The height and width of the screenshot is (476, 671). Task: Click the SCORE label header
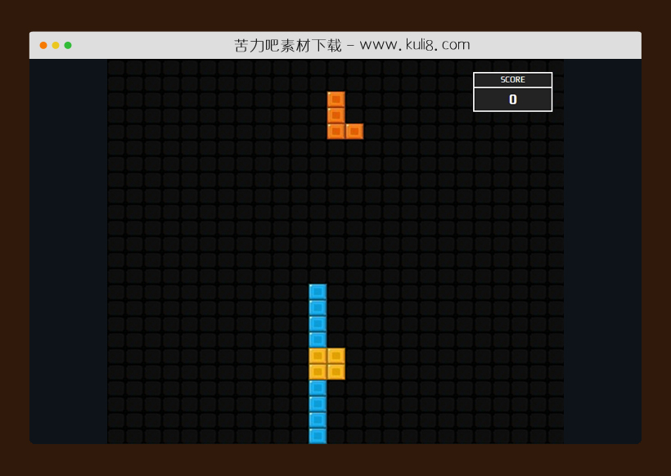[512, 80]
